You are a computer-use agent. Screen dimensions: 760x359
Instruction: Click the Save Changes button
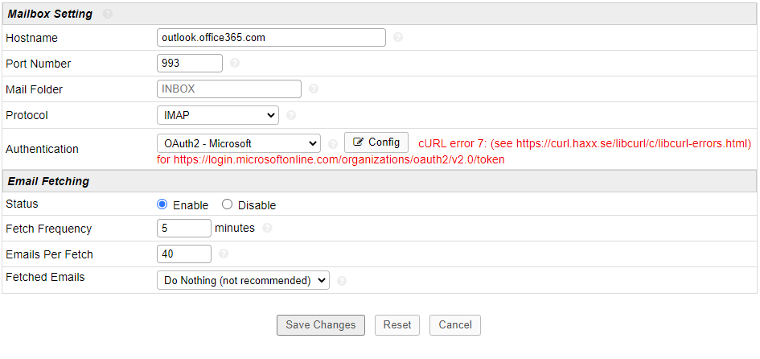(321, 325)
